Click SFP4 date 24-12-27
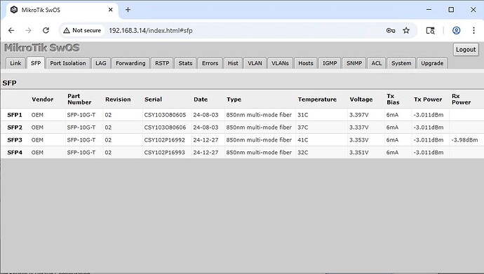The image size is (484, 274). click(206, 153)
